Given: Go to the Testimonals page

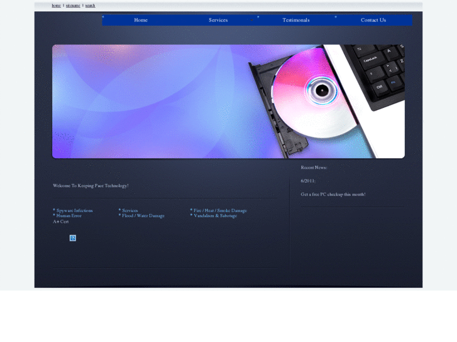Looking at the screenshot, I should pyautogui.click(x=296, y=20).
